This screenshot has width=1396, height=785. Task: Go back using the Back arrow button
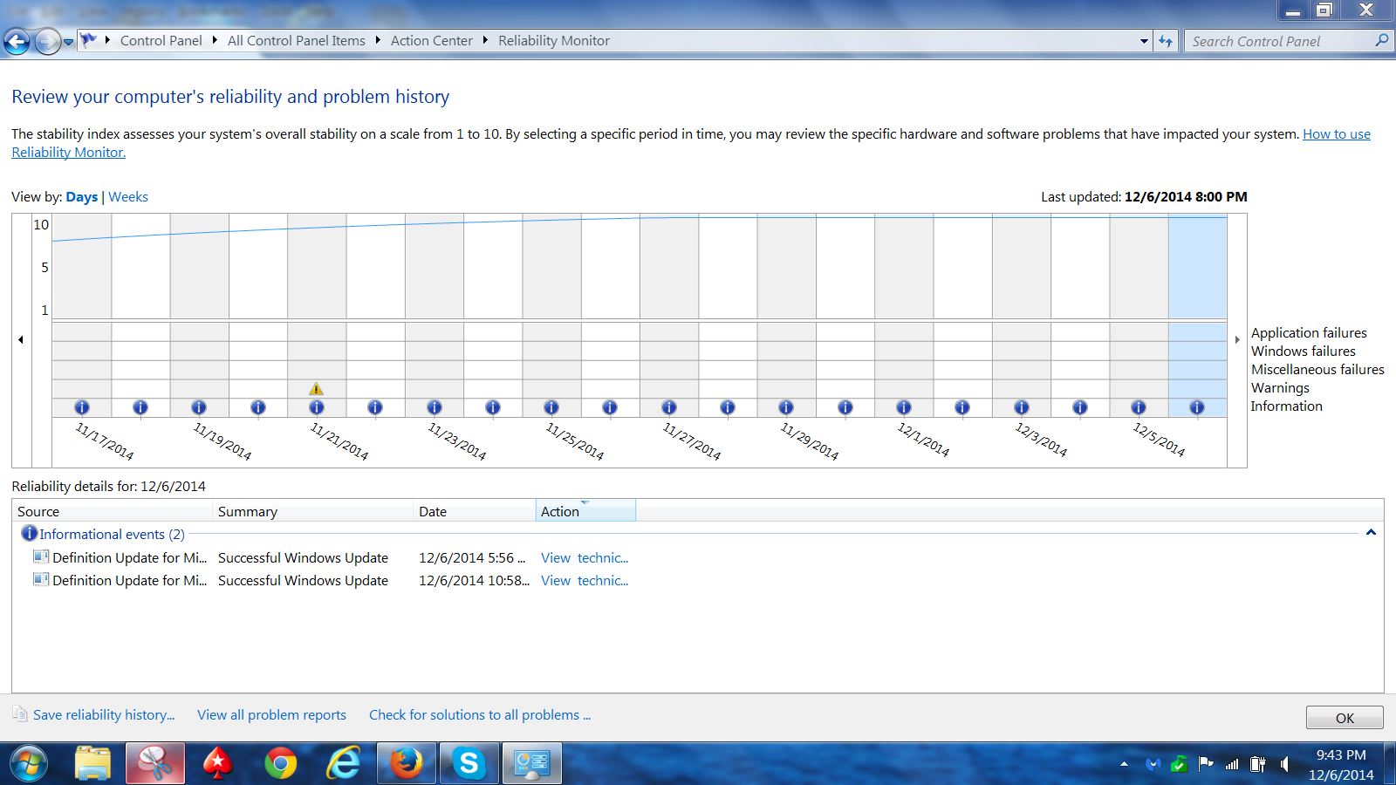coord(17,41)
